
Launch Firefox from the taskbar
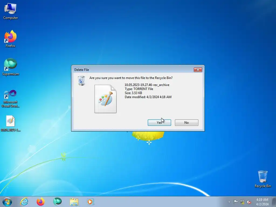(x=40, y=202)
